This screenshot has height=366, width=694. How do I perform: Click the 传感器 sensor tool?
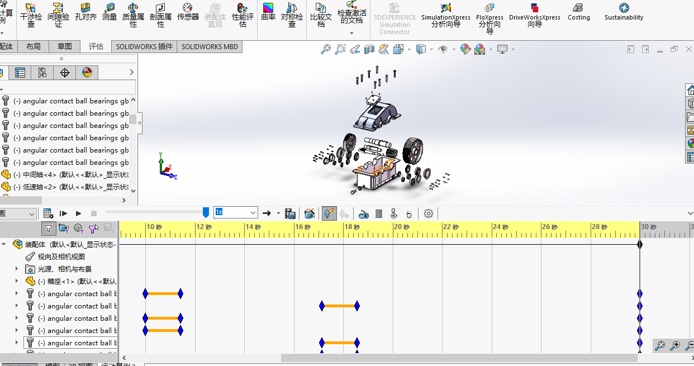coord(188,12)
